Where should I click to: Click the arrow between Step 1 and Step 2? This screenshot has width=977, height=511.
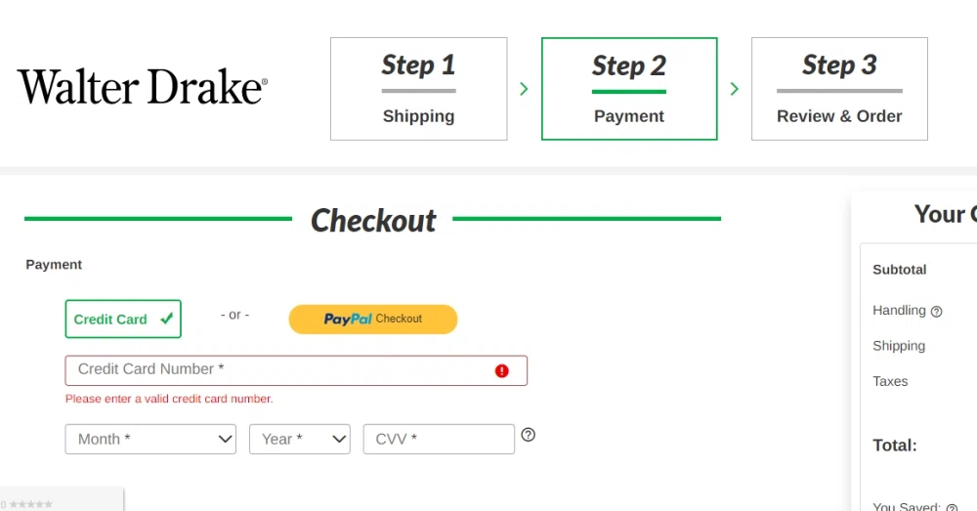[x=524, y=89]
